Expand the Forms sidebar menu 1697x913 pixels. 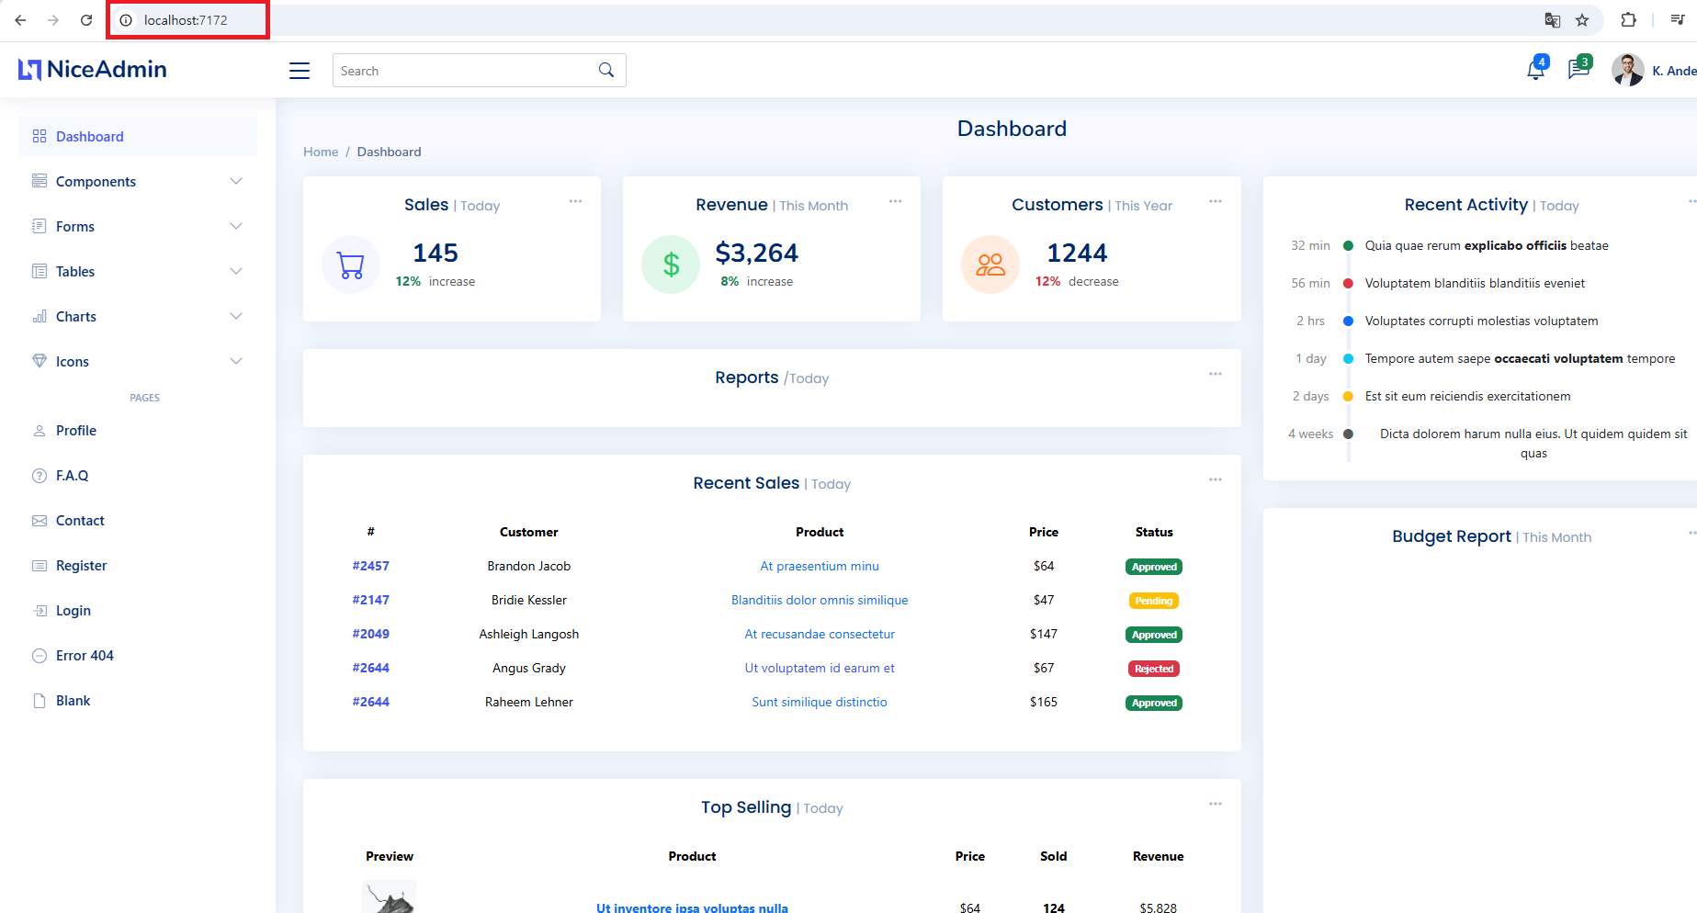[138, 226]
